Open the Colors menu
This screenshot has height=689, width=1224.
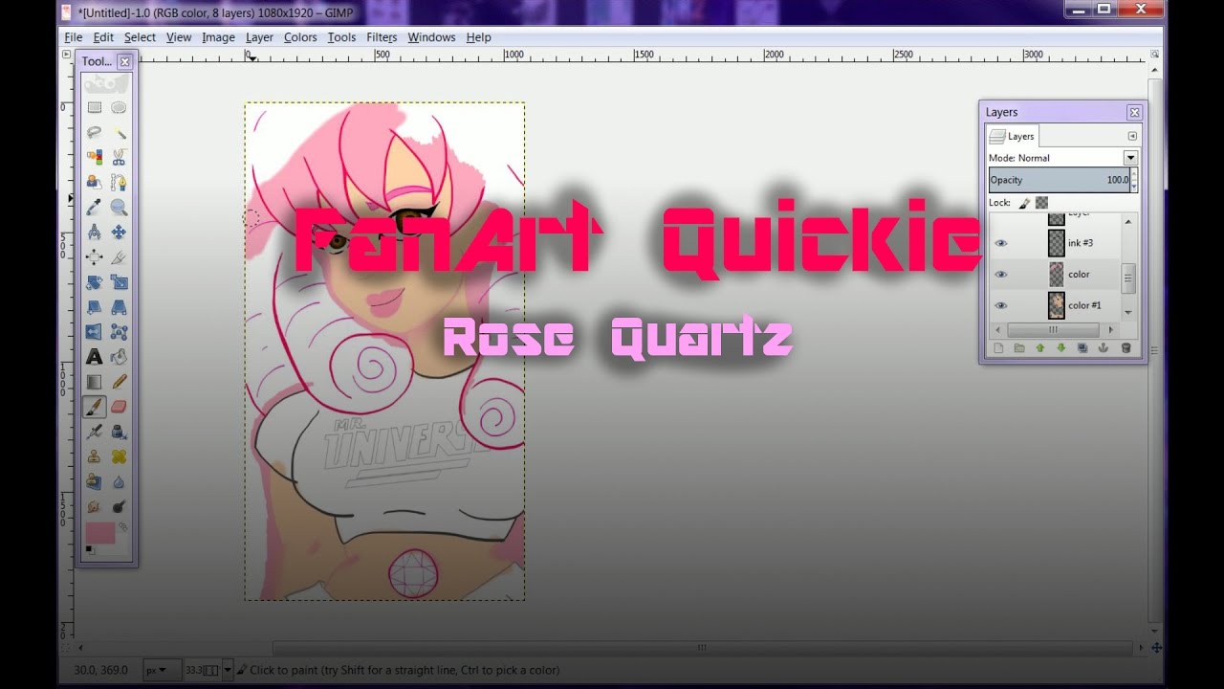pos(300,37)
